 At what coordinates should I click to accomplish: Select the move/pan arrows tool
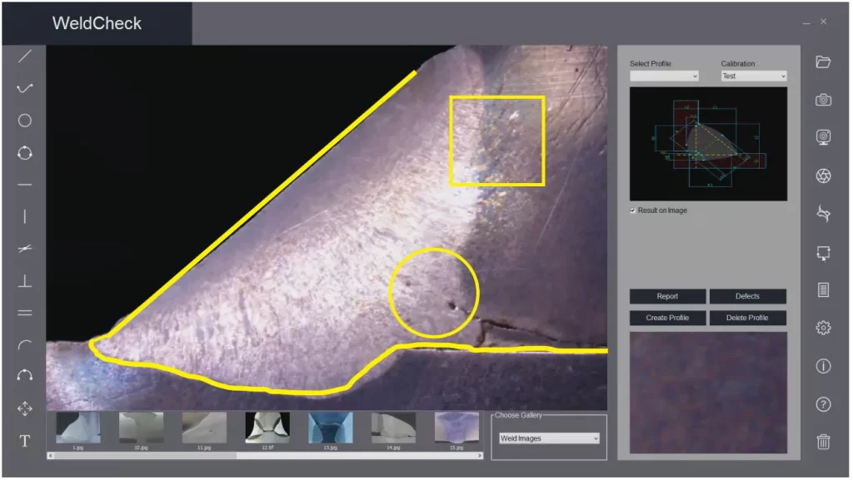pos(24,408)
